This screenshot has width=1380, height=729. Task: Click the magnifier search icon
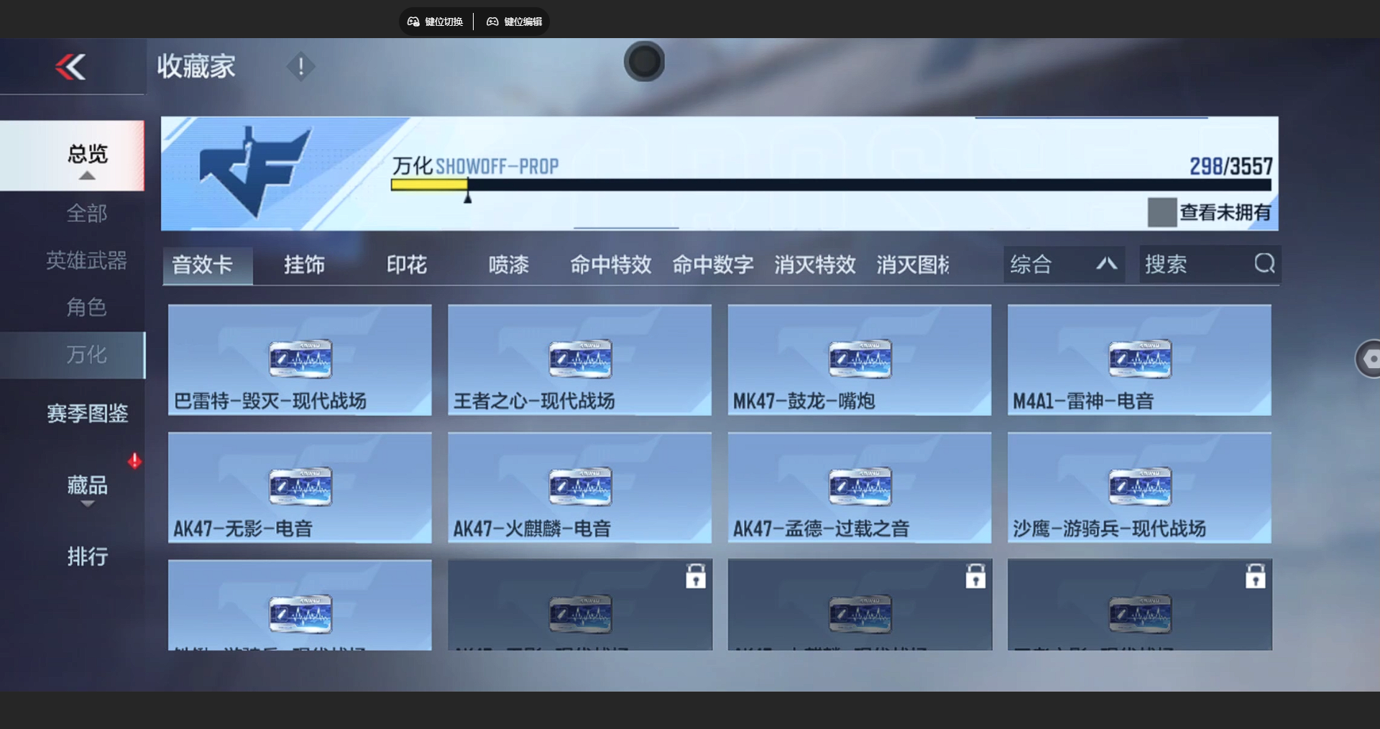[x=1264, y=264]
